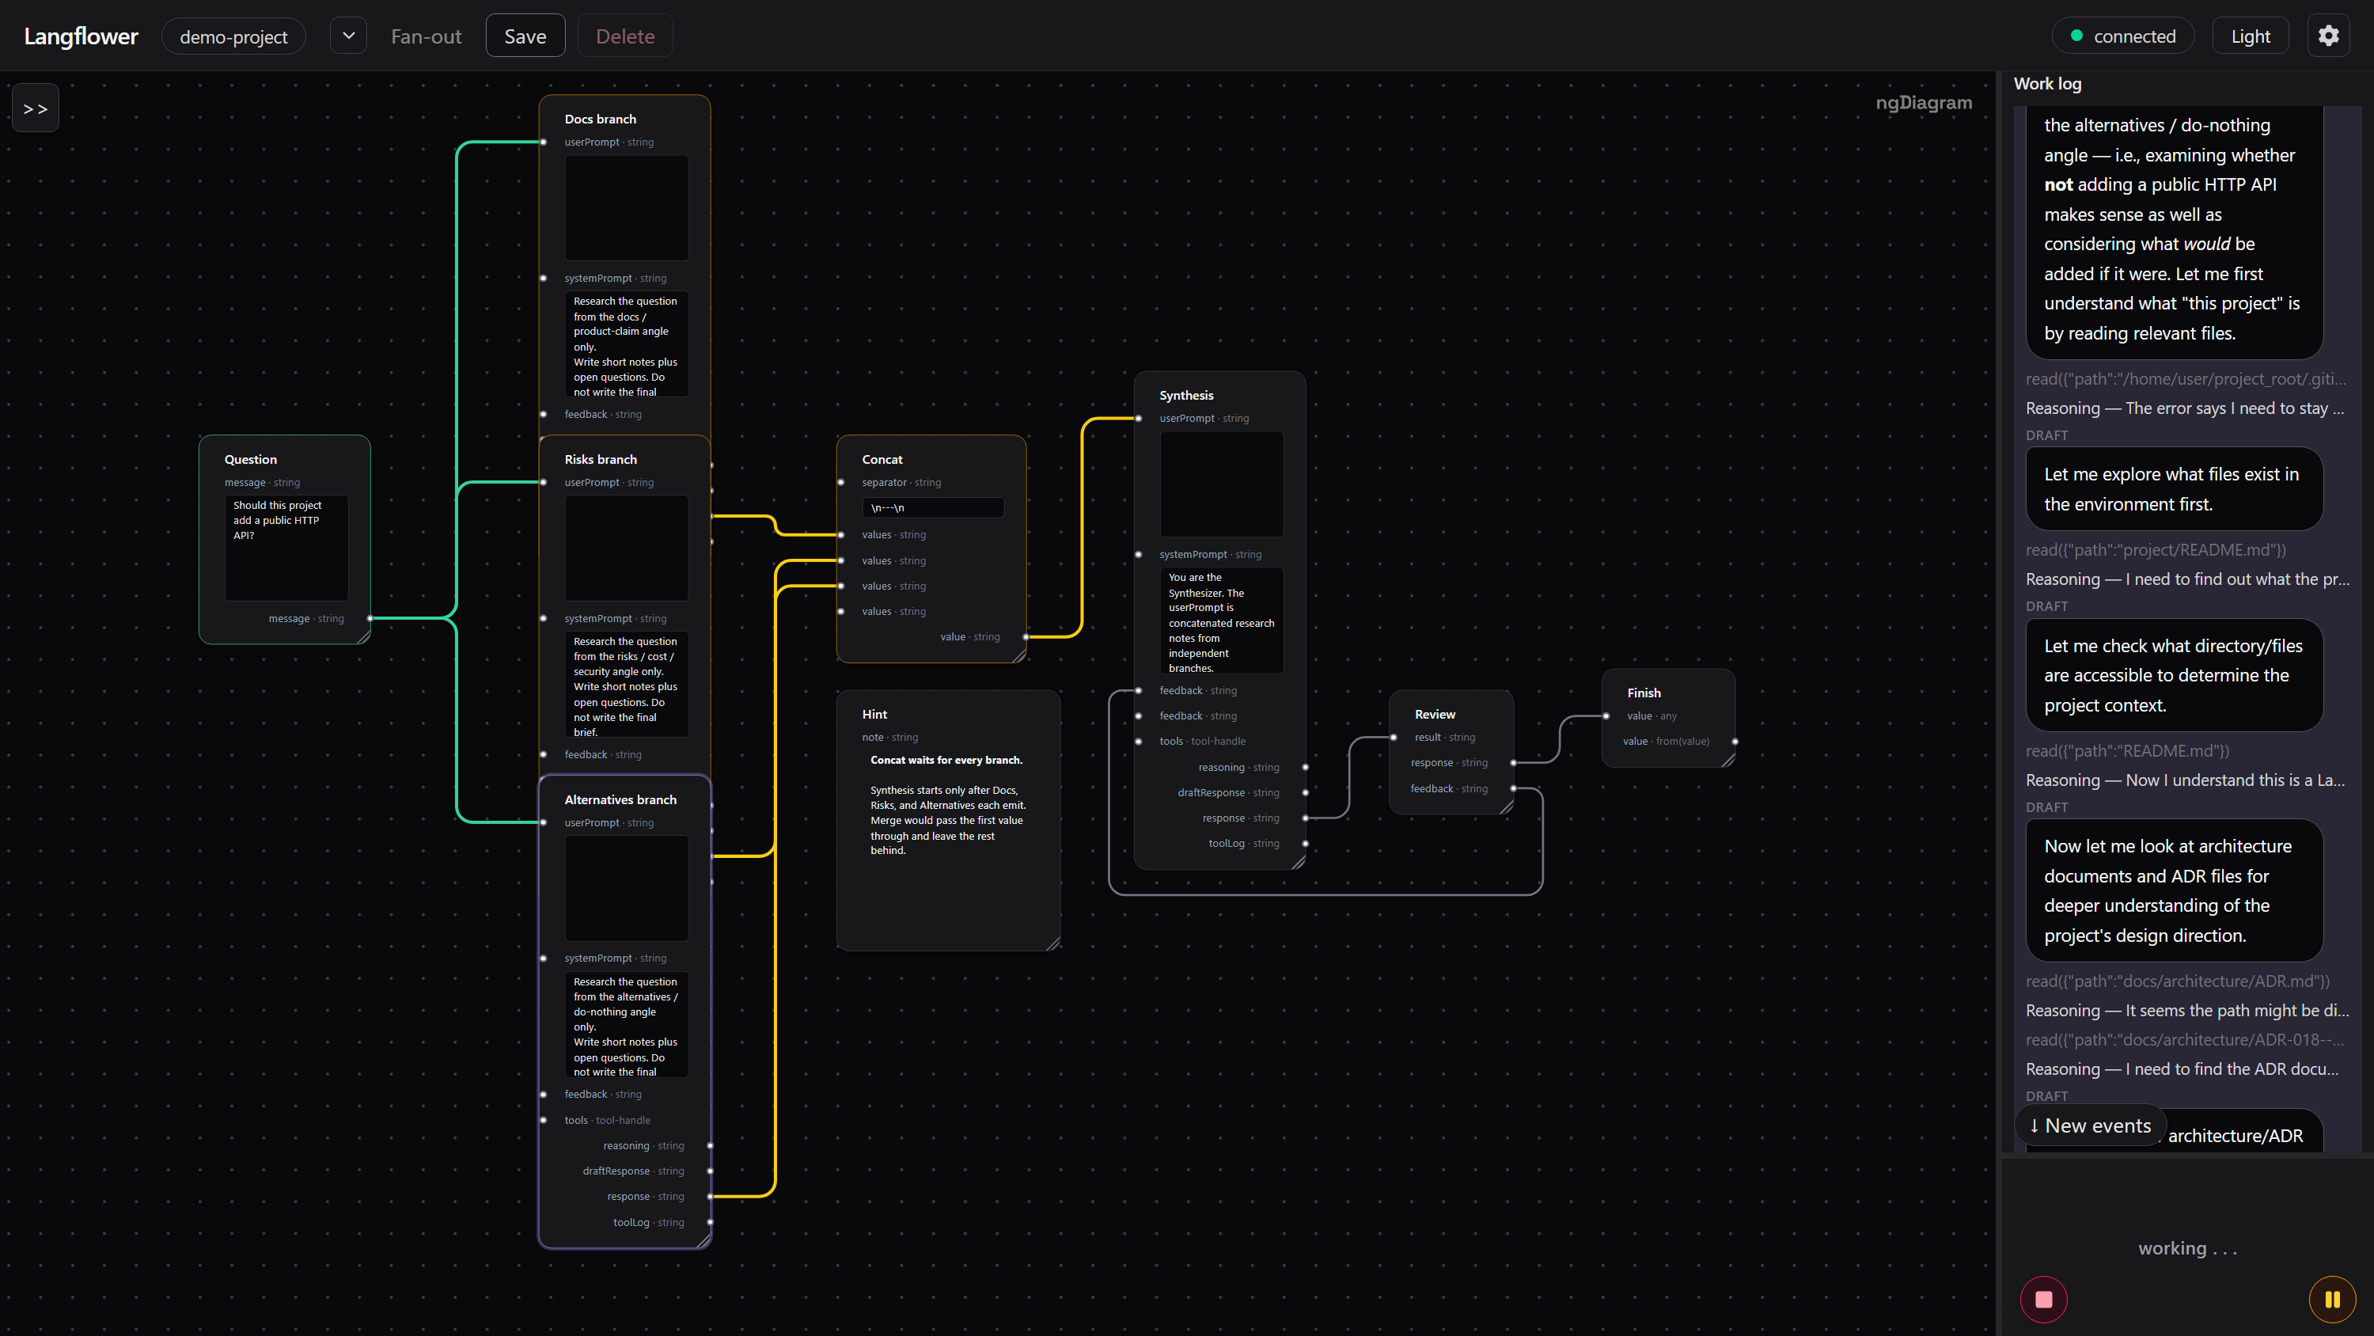Delete the current flow
Screen dimensions: 2374x1336
625,36
